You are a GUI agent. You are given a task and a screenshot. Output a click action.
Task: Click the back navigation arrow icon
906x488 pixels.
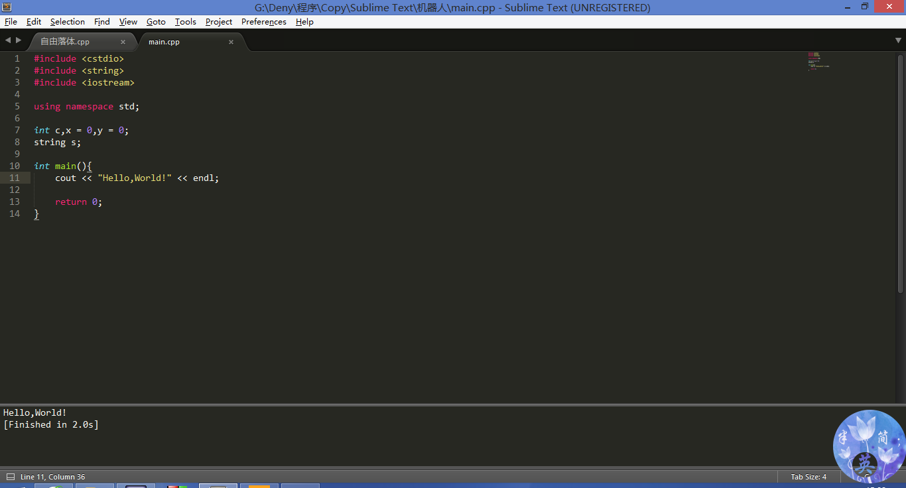(x=7, y=40)
